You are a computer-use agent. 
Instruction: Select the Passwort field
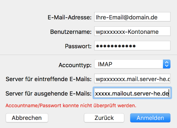pos(132,45)
